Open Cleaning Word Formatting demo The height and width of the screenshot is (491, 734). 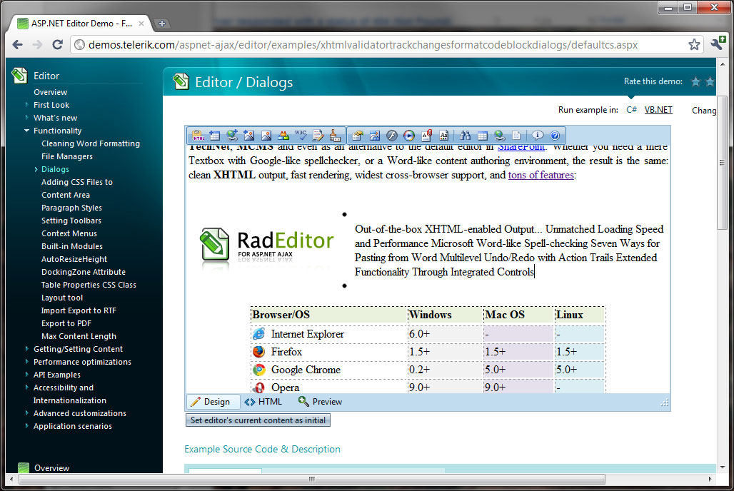pyautogui.click(x=91, y=143)
